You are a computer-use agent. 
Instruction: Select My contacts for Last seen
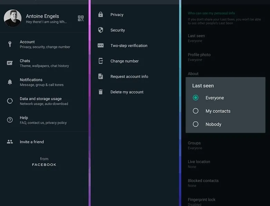(196, 111)
